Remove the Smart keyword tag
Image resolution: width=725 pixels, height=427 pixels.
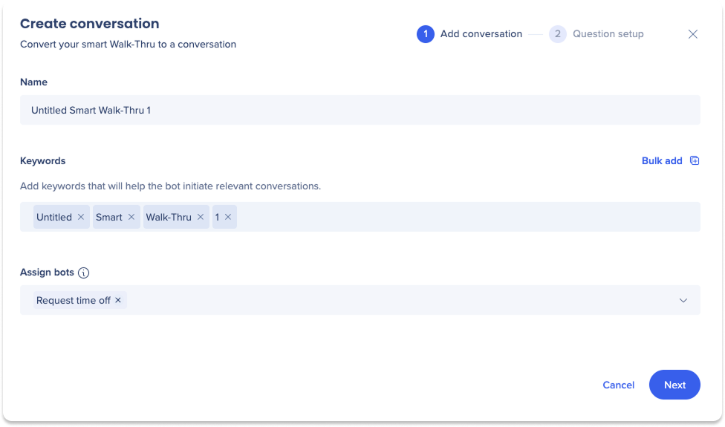click(131, 217)
